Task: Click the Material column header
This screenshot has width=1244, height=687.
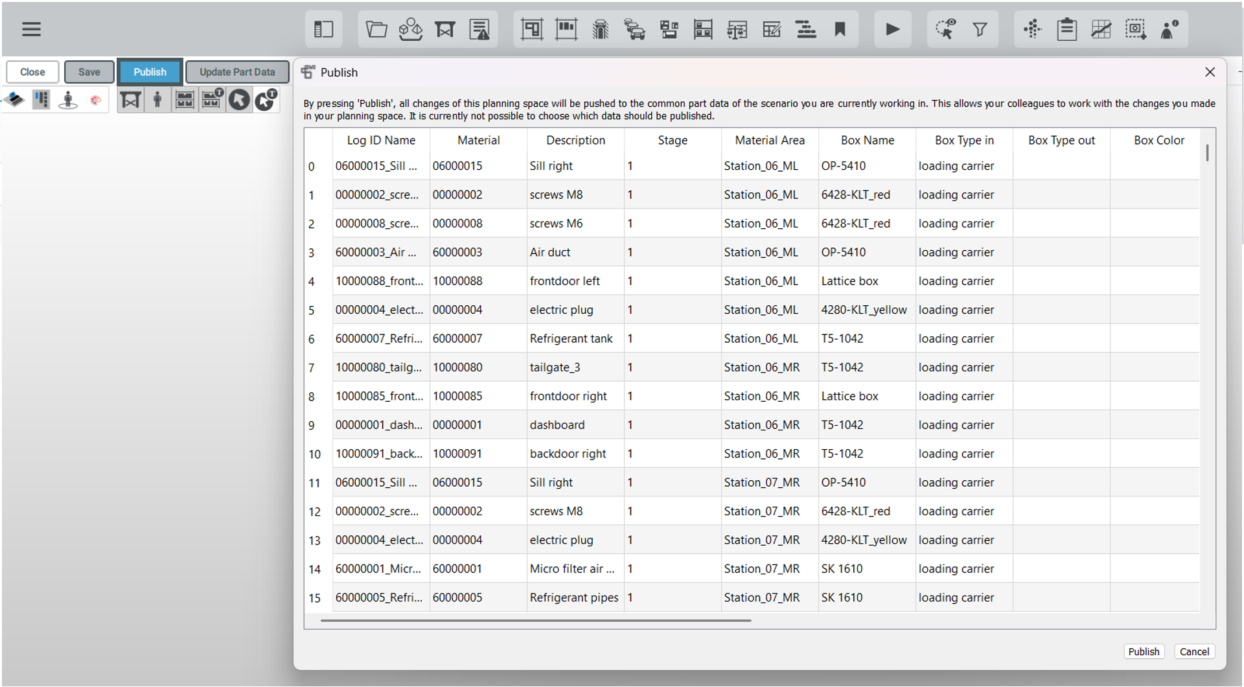Action: coord(478,140)
